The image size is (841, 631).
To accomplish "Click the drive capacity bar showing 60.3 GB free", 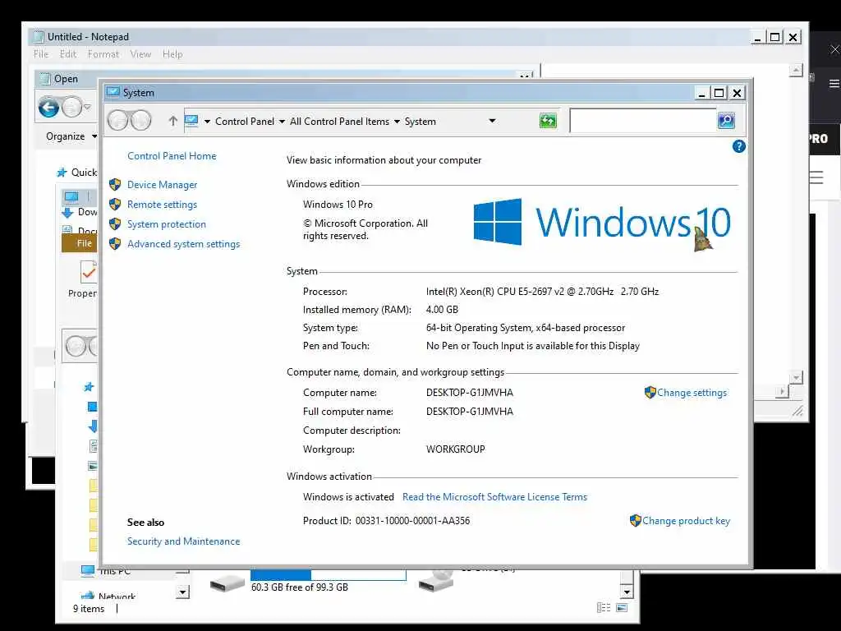I will [x=329, y=574].
